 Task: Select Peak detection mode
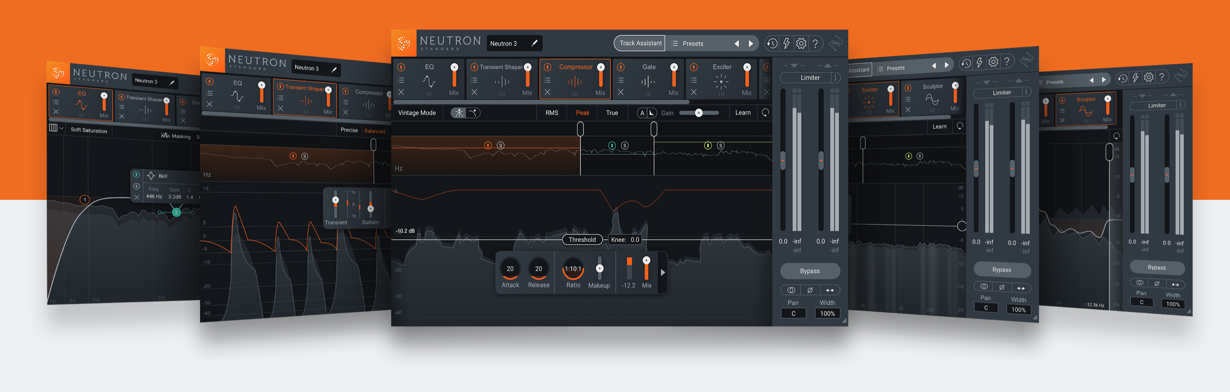coord(583,113)
